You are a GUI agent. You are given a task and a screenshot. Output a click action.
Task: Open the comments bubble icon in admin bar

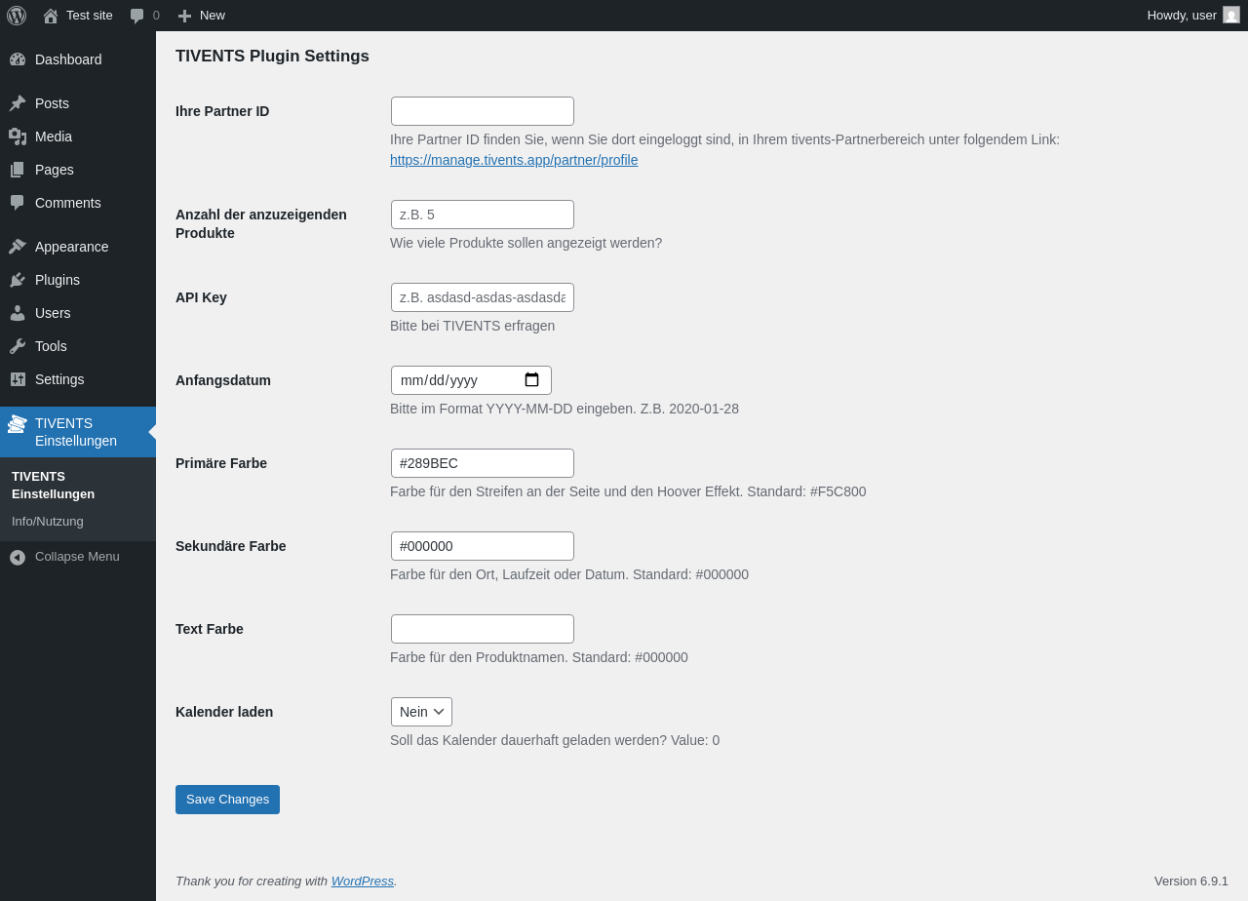pyautogui.click(x=137, y=16)
